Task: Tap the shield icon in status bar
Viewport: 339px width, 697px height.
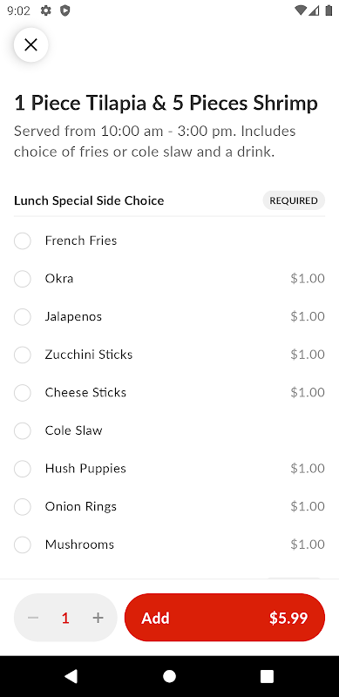Action: (x=65, y=10)
